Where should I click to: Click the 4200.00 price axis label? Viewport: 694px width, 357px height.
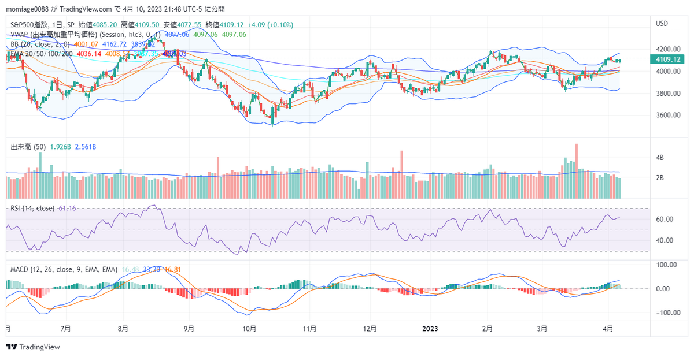tap(667, 49)
